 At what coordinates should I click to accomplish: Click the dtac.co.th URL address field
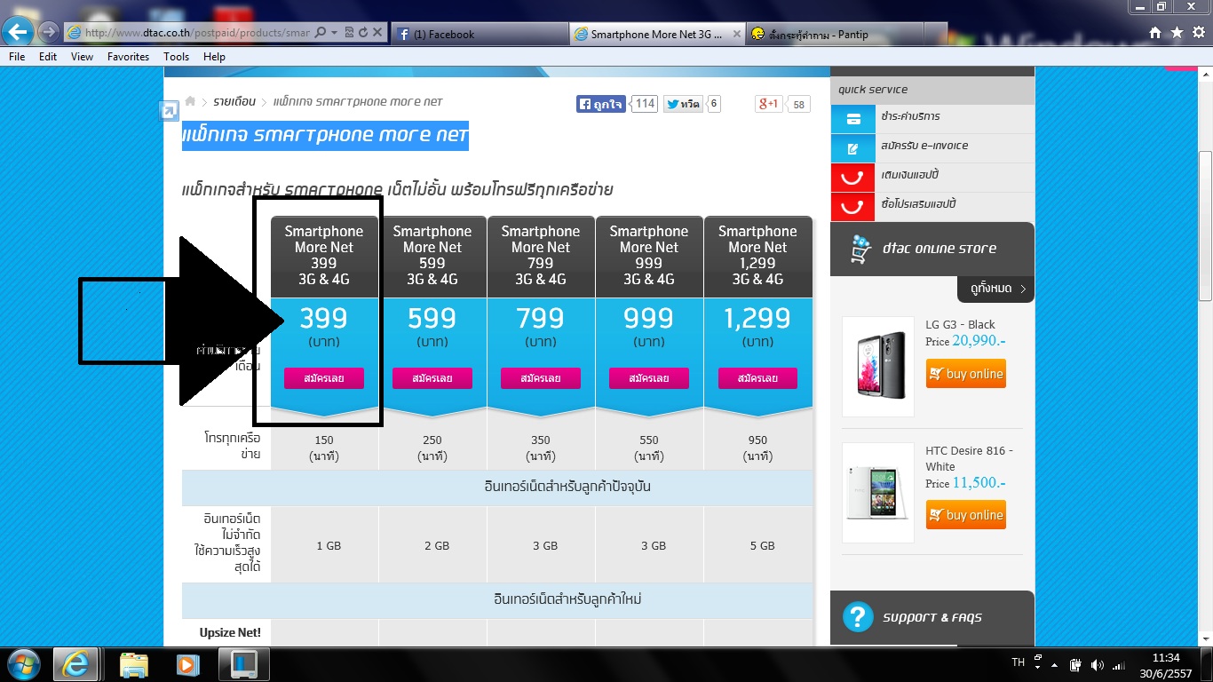click(190, 33)
